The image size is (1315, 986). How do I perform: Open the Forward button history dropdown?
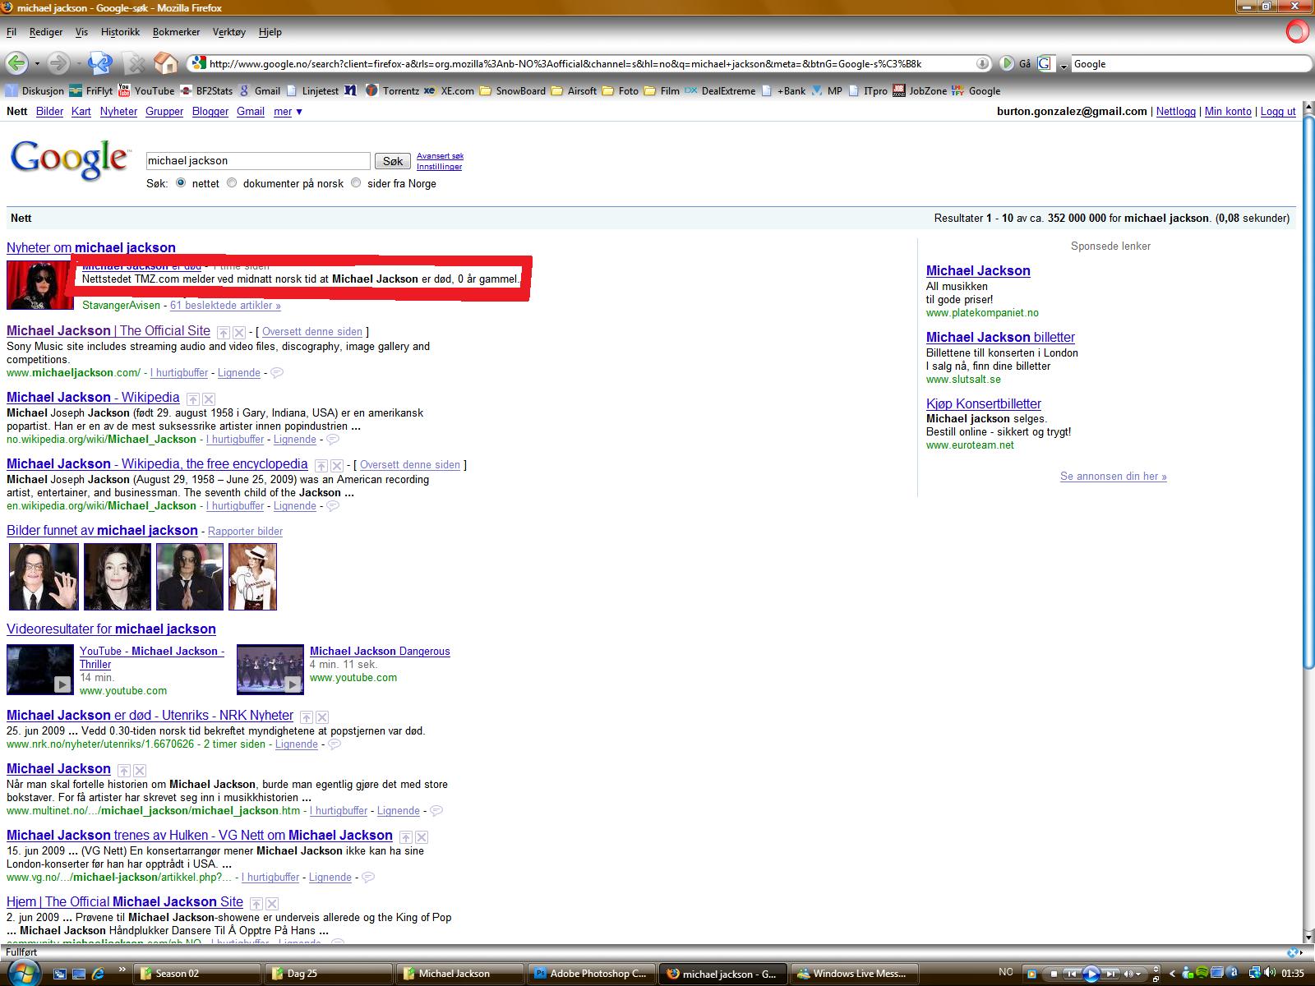coord(78,63)
